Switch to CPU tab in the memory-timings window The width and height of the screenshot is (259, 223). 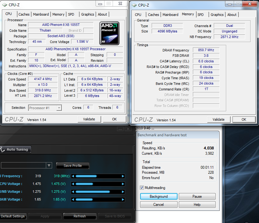click(138, 15)
